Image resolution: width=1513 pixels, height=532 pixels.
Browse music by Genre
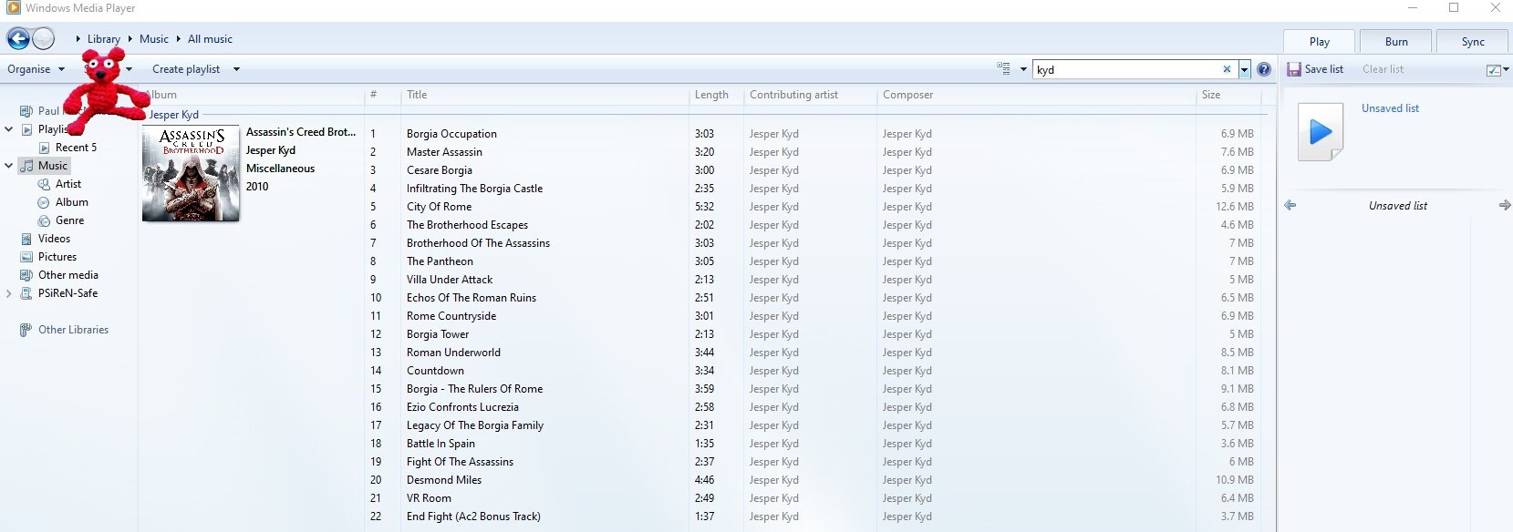pyautogui.click(x=69, y=220)
